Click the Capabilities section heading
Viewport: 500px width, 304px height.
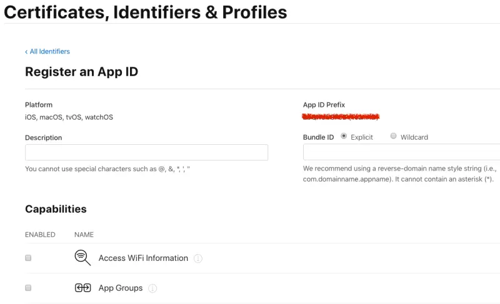click(x=56, y=209)
